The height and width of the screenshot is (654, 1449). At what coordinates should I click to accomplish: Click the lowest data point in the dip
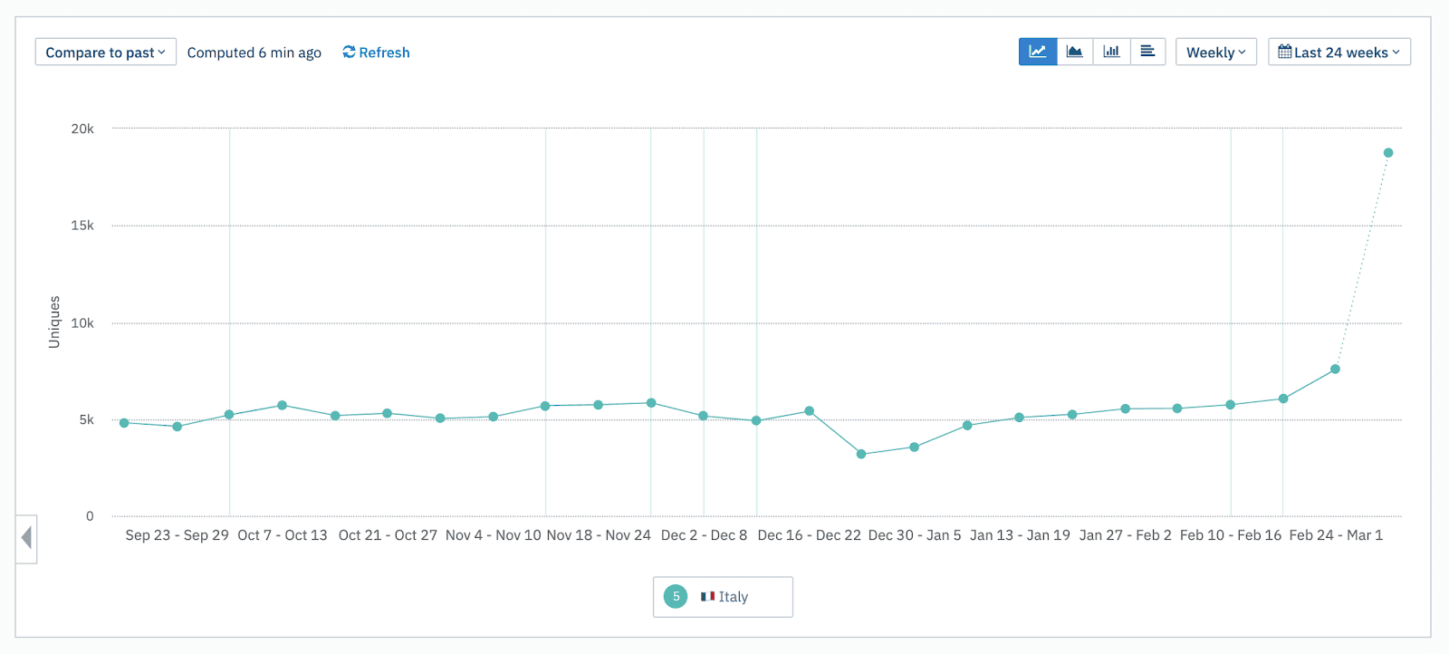(861, 454)
